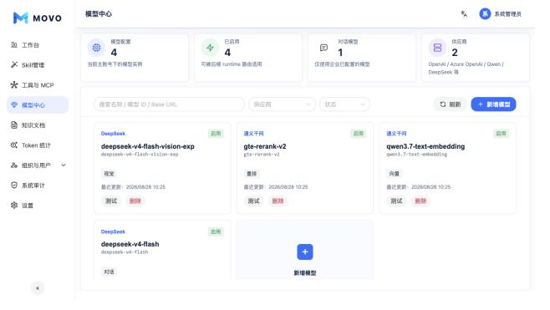Click the model search input field
Screen dimensions: 550x310
point(169,104)
